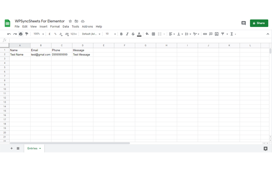Select the cell with 0999999999
The width and height of the screenshot is (272, 169).
(62, 55)
